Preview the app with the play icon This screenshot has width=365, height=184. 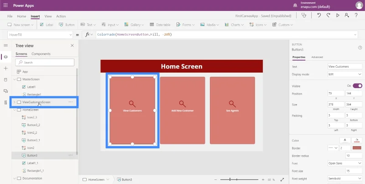point(338,16)
